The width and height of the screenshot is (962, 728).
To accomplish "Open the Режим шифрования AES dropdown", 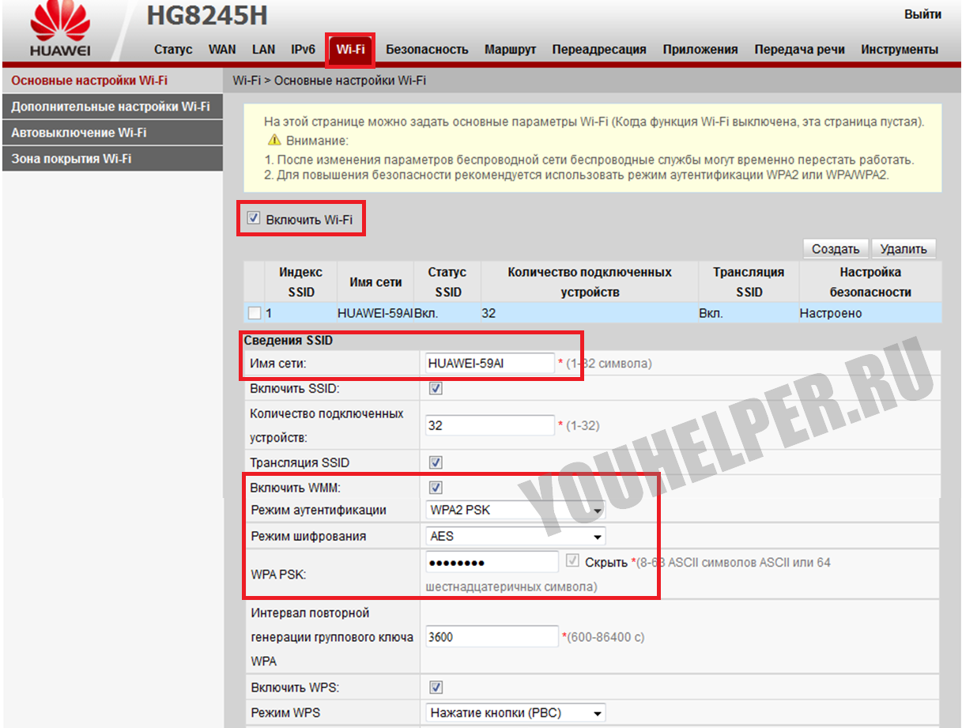I will 515,536.
